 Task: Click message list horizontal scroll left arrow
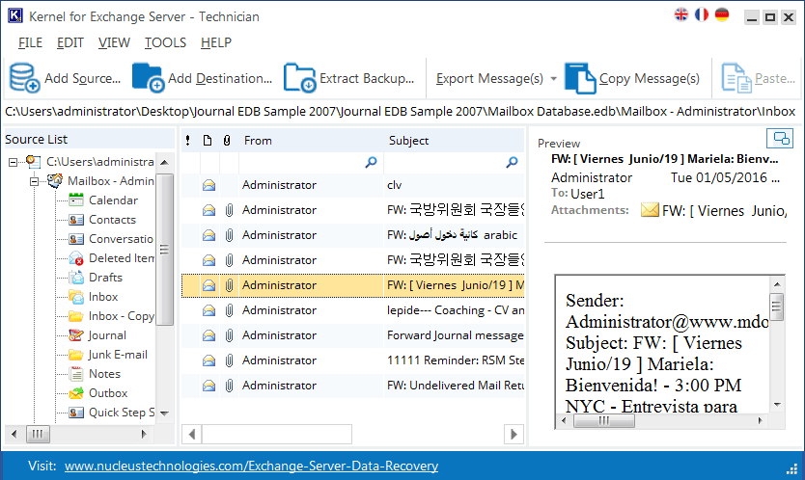coord(191,435)
